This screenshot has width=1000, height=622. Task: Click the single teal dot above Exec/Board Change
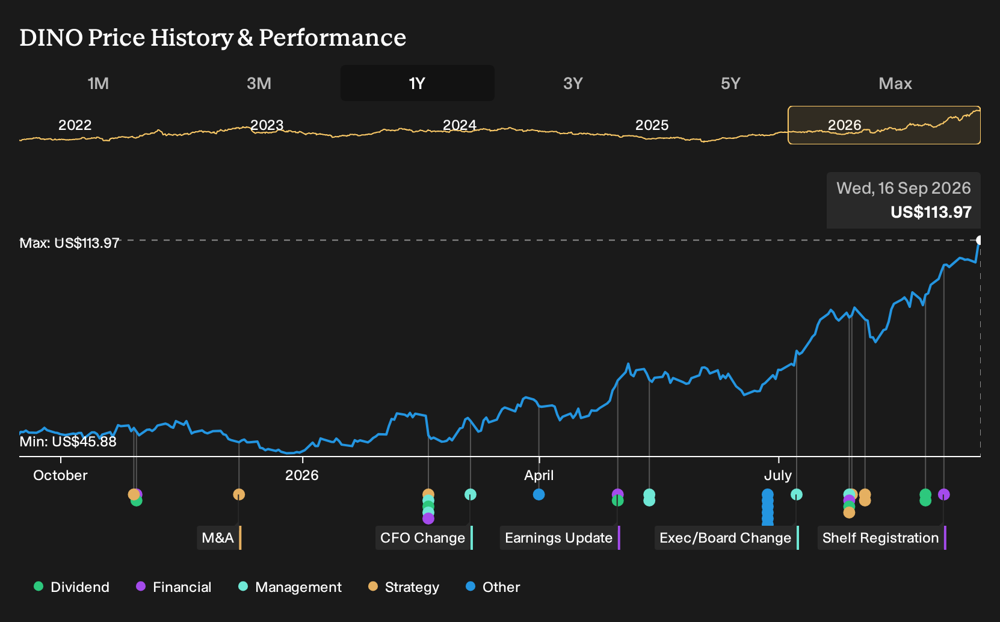click(x=797, y=494)
